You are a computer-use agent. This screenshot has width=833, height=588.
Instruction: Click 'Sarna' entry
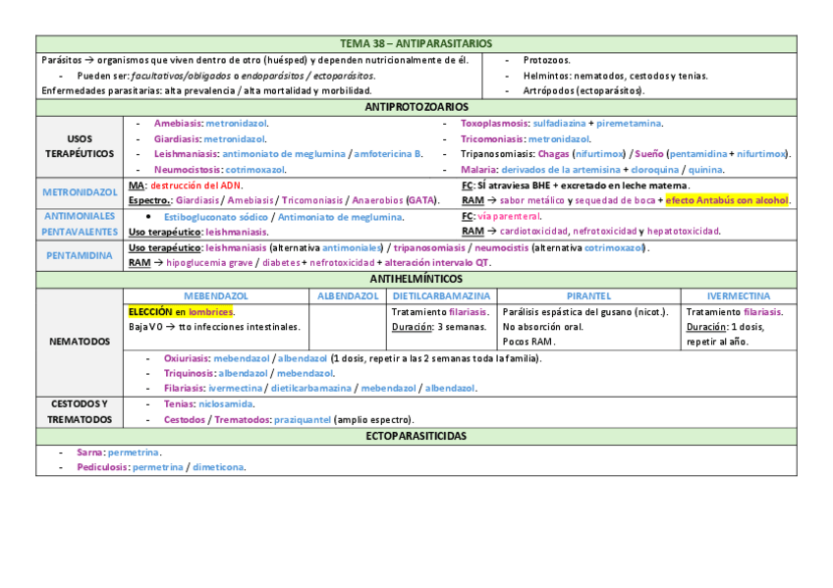[89, 453]
